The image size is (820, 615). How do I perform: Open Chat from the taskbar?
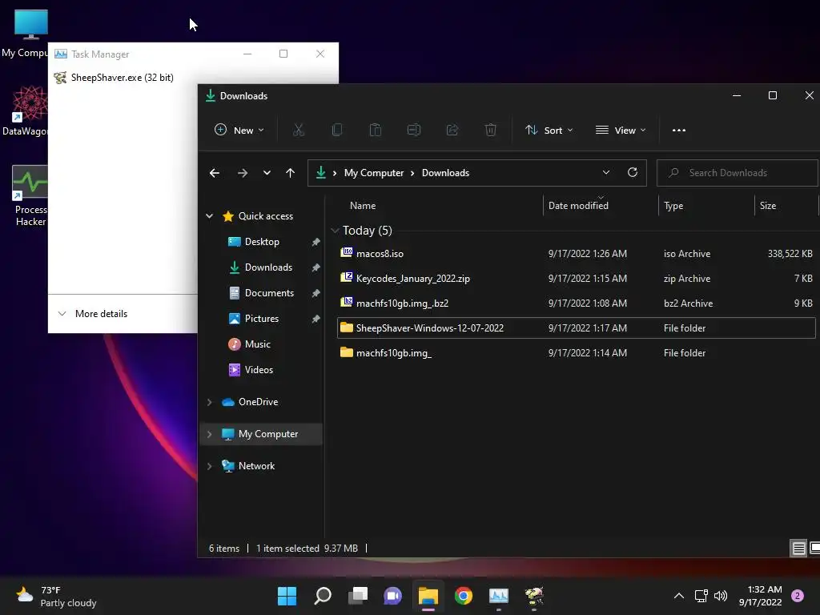coord(392,596)
